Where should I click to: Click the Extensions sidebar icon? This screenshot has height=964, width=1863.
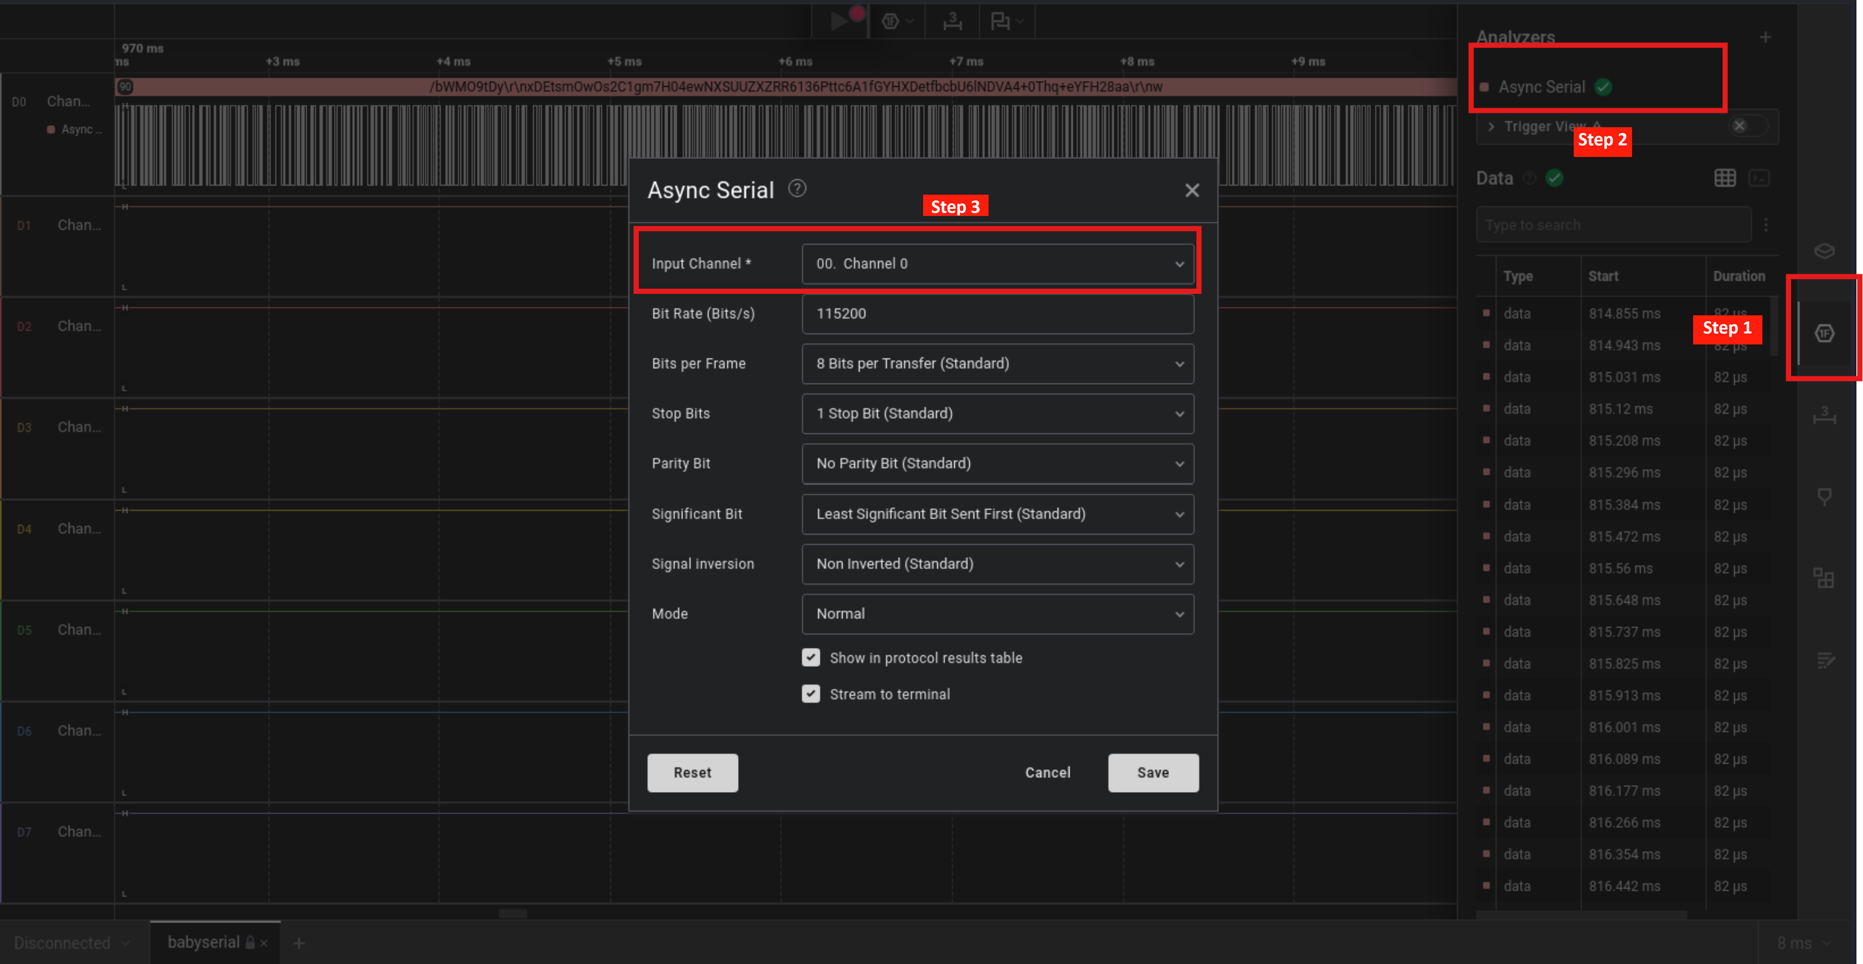tap(1824, 579)
